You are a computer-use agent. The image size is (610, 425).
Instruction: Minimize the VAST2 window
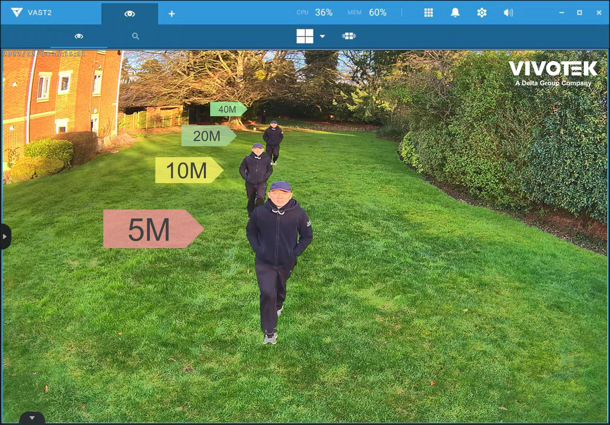561,13
